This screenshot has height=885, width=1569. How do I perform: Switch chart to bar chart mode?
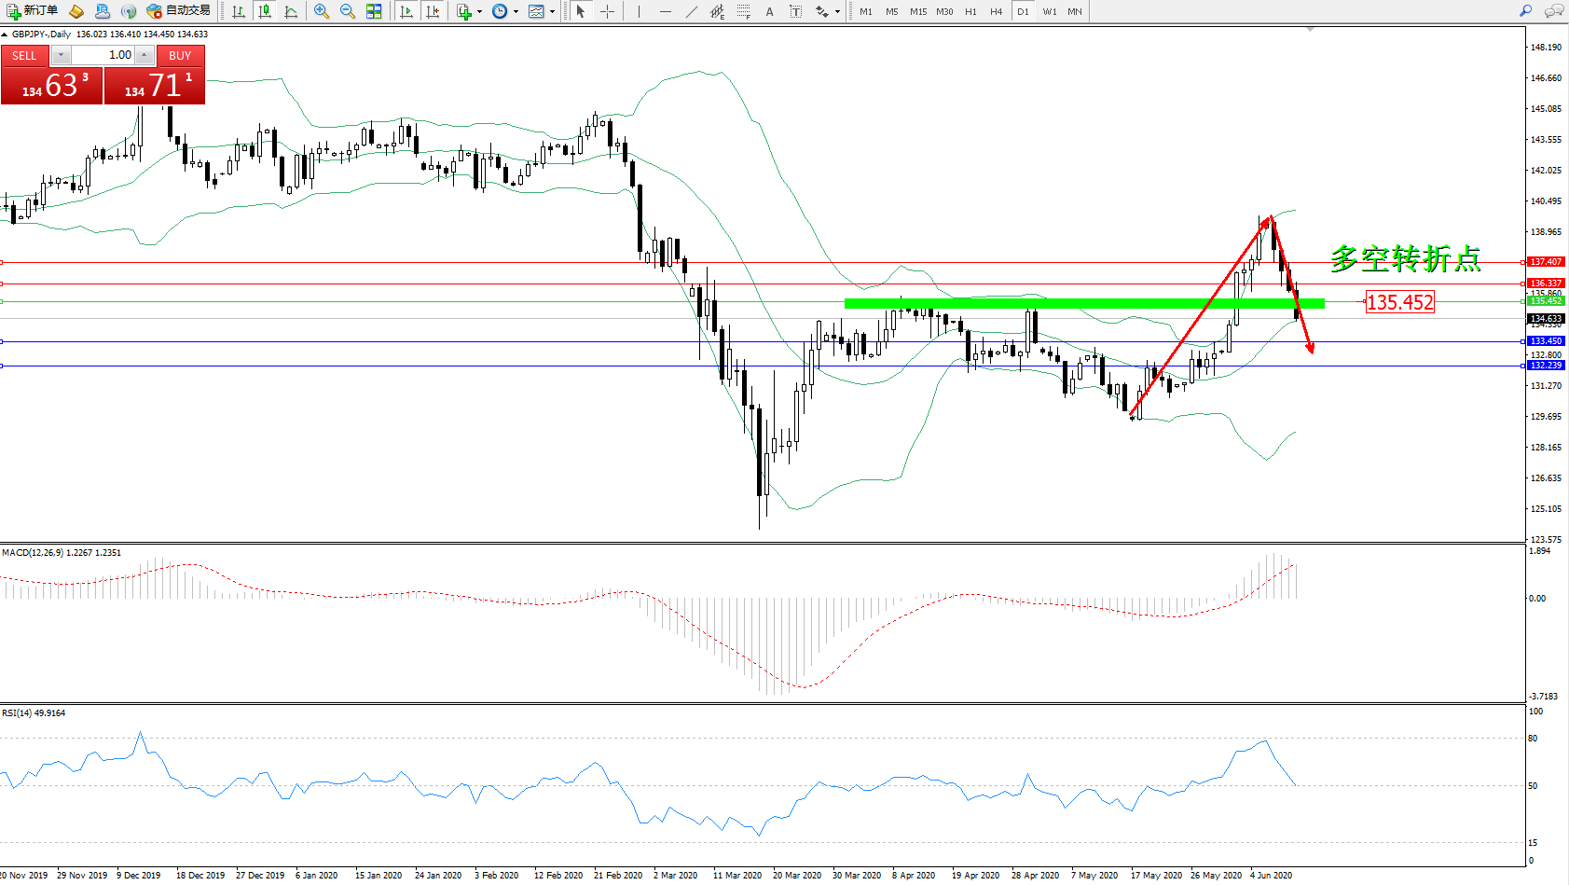pos(239,11)
